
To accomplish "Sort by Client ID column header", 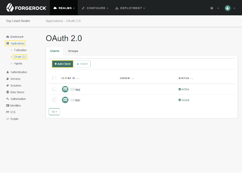I will click(x=69, y=78).
